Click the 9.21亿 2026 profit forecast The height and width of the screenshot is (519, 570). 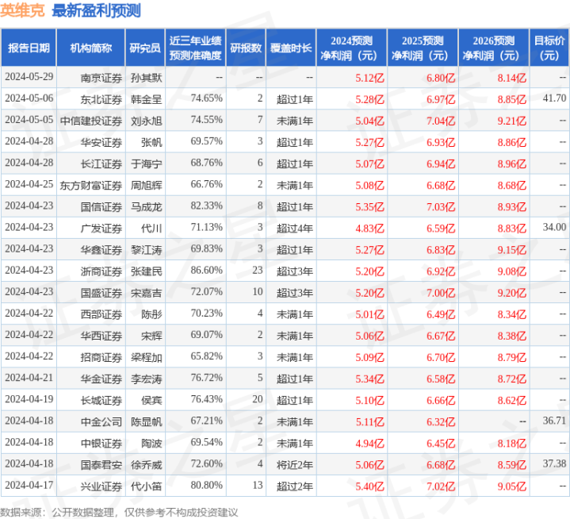pos(512,121)
